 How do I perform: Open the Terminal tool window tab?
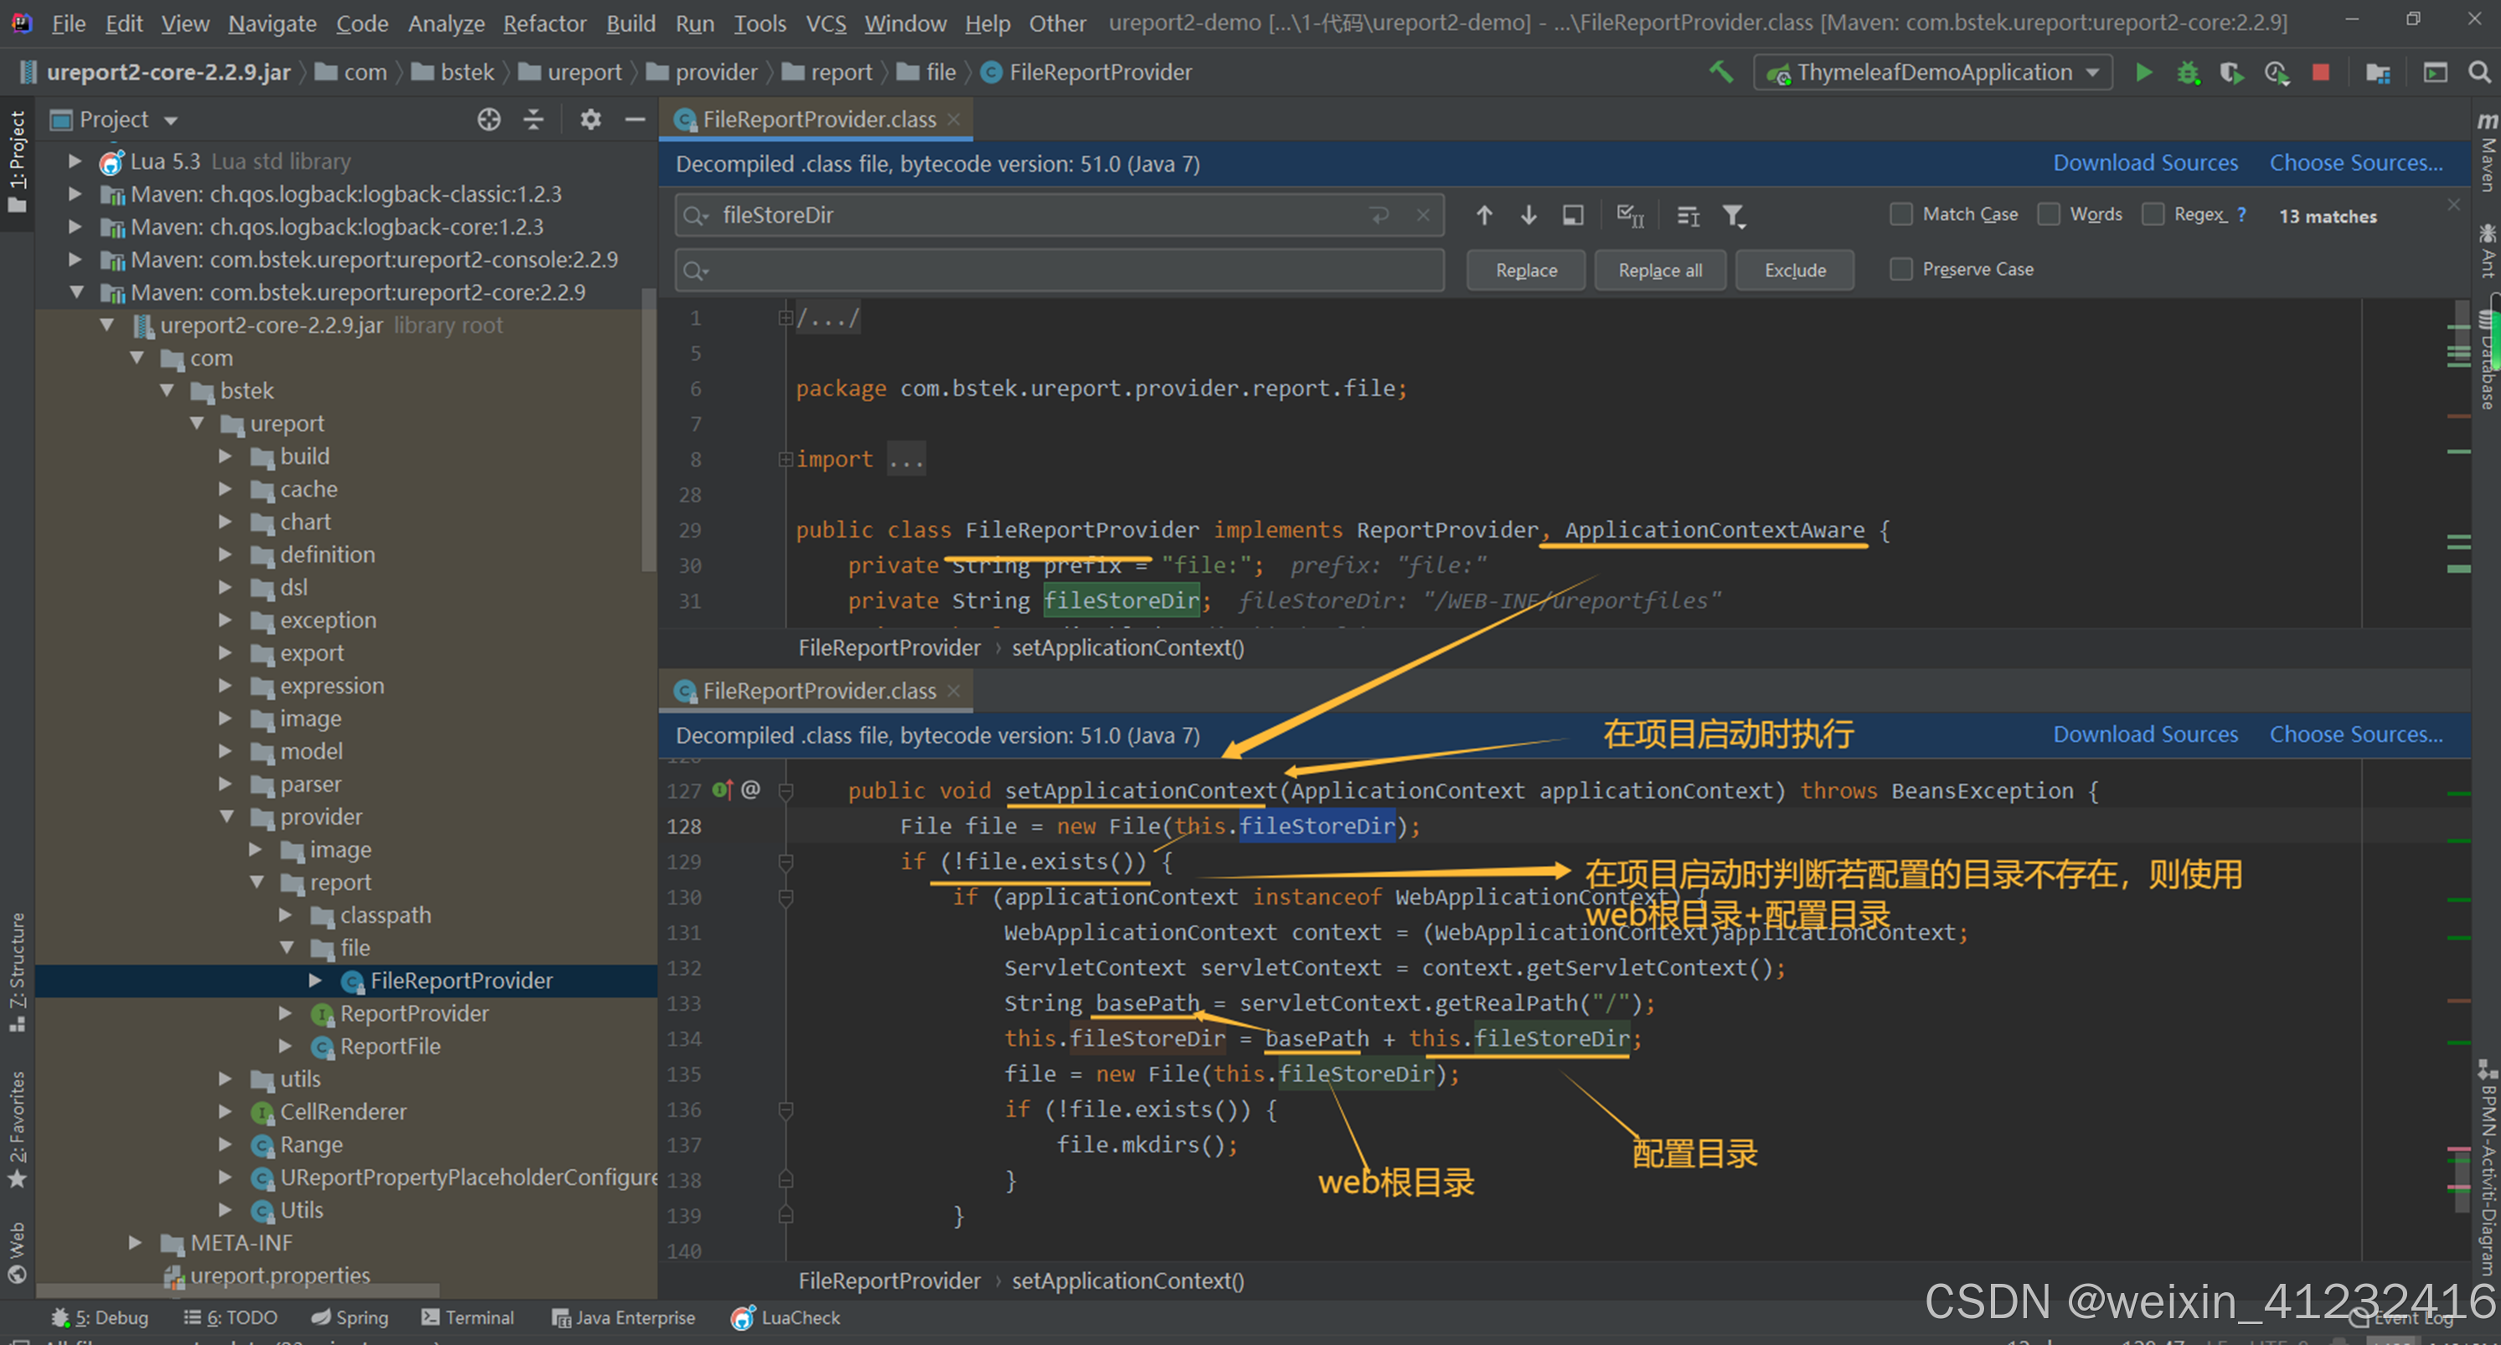(x=468, y=1317)
